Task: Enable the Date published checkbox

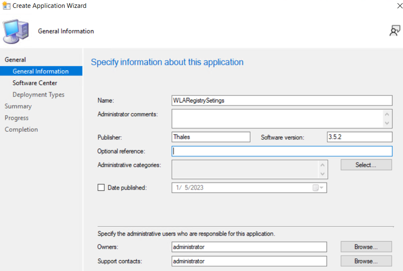Action: coord(101,188)
